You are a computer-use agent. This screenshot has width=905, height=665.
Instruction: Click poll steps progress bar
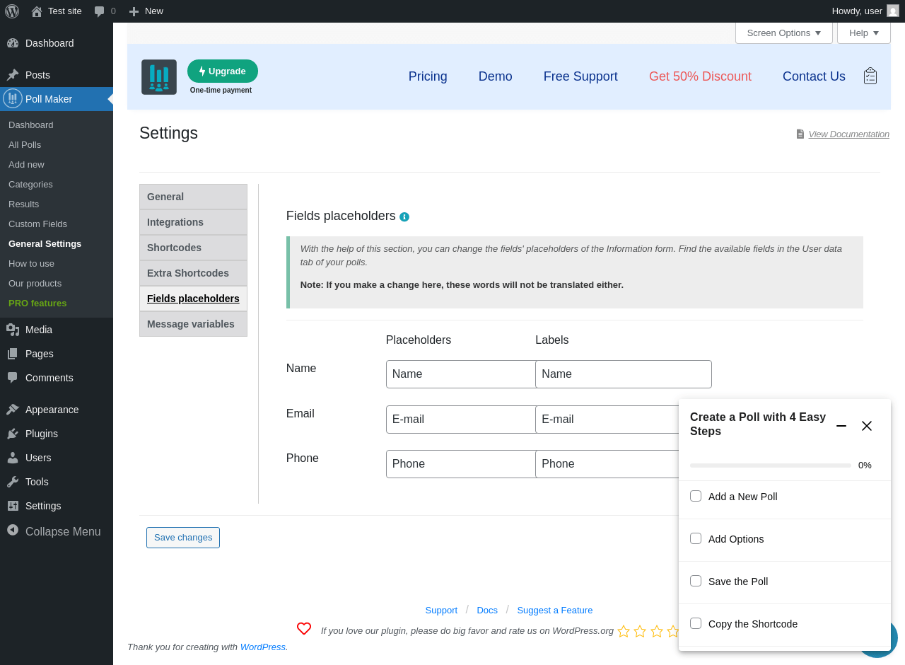[771, 466]
